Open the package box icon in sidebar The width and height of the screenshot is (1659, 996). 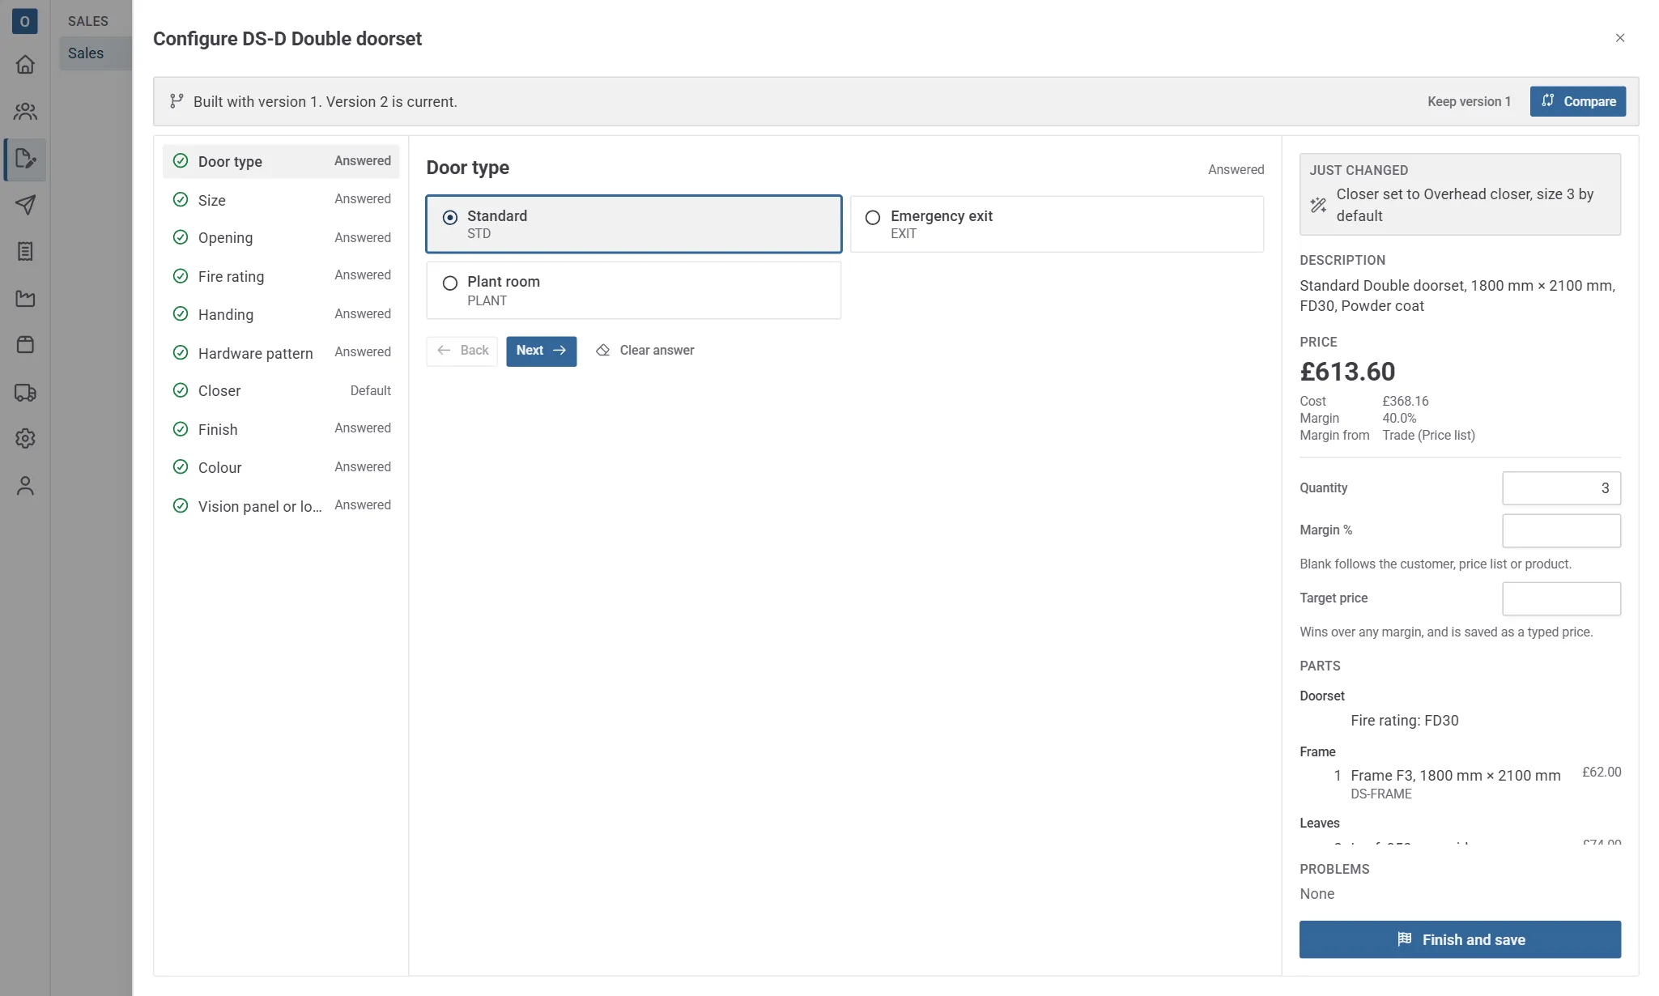(x=25, y=345)
